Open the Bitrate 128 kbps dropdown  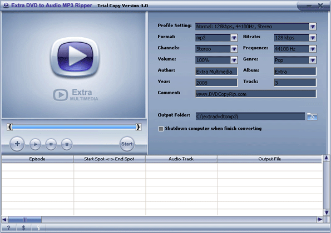pyautogui.click(x=313, y=38)
